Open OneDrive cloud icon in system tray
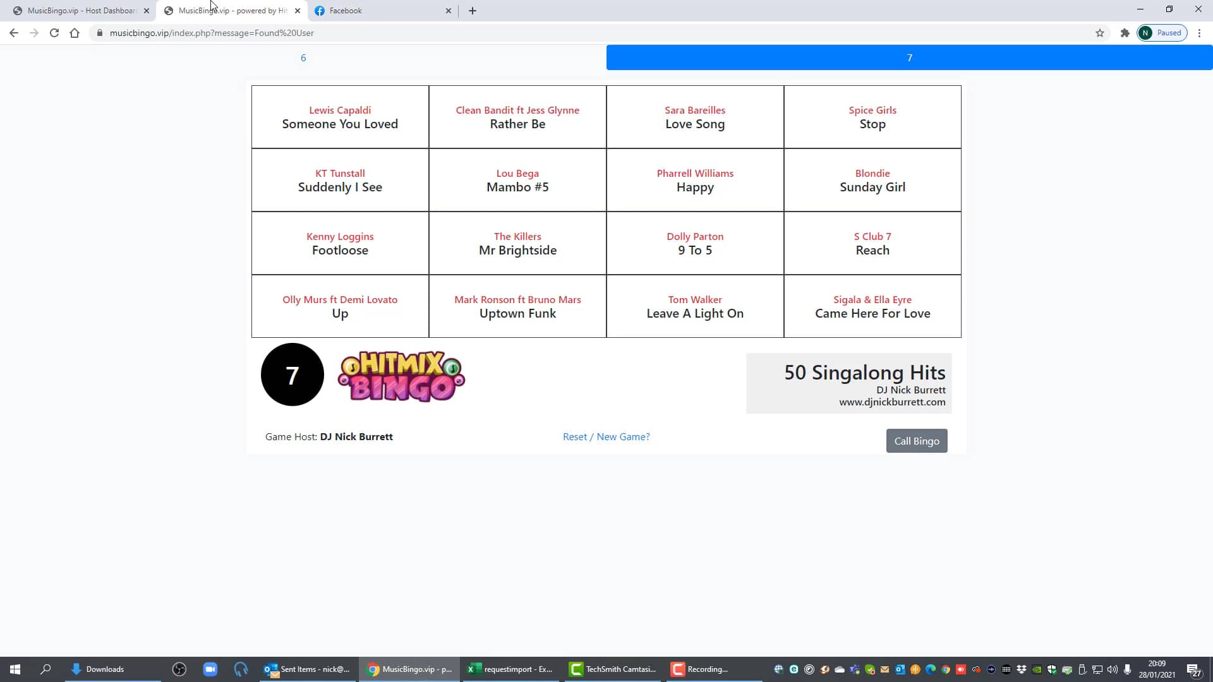The width and height of the screenshot is (1213, 682). coord(840,669)
